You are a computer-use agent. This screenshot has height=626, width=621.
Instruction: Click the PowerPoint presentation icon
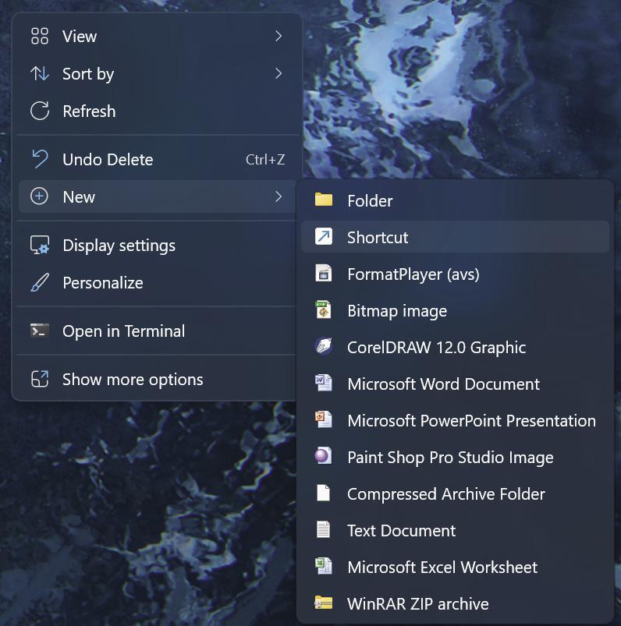(323, 419)
